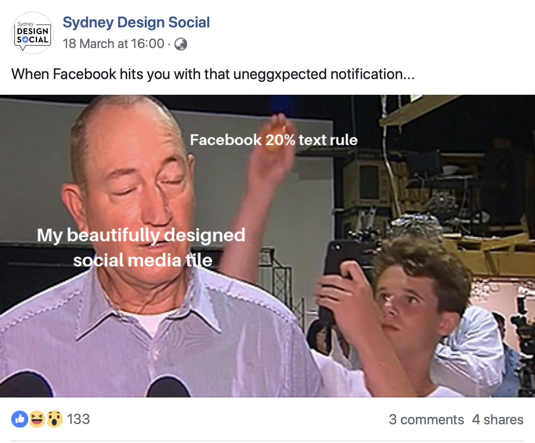Open the post timestamp 18 March at 16:00
This screenshot has height=443, width=535.
(x=114, y=44)
